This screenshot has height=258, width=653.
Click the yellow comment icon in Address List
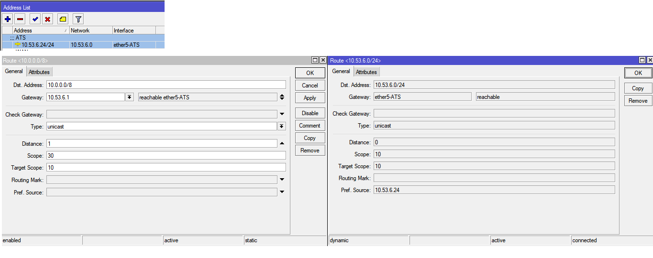[x=63, y=19]
